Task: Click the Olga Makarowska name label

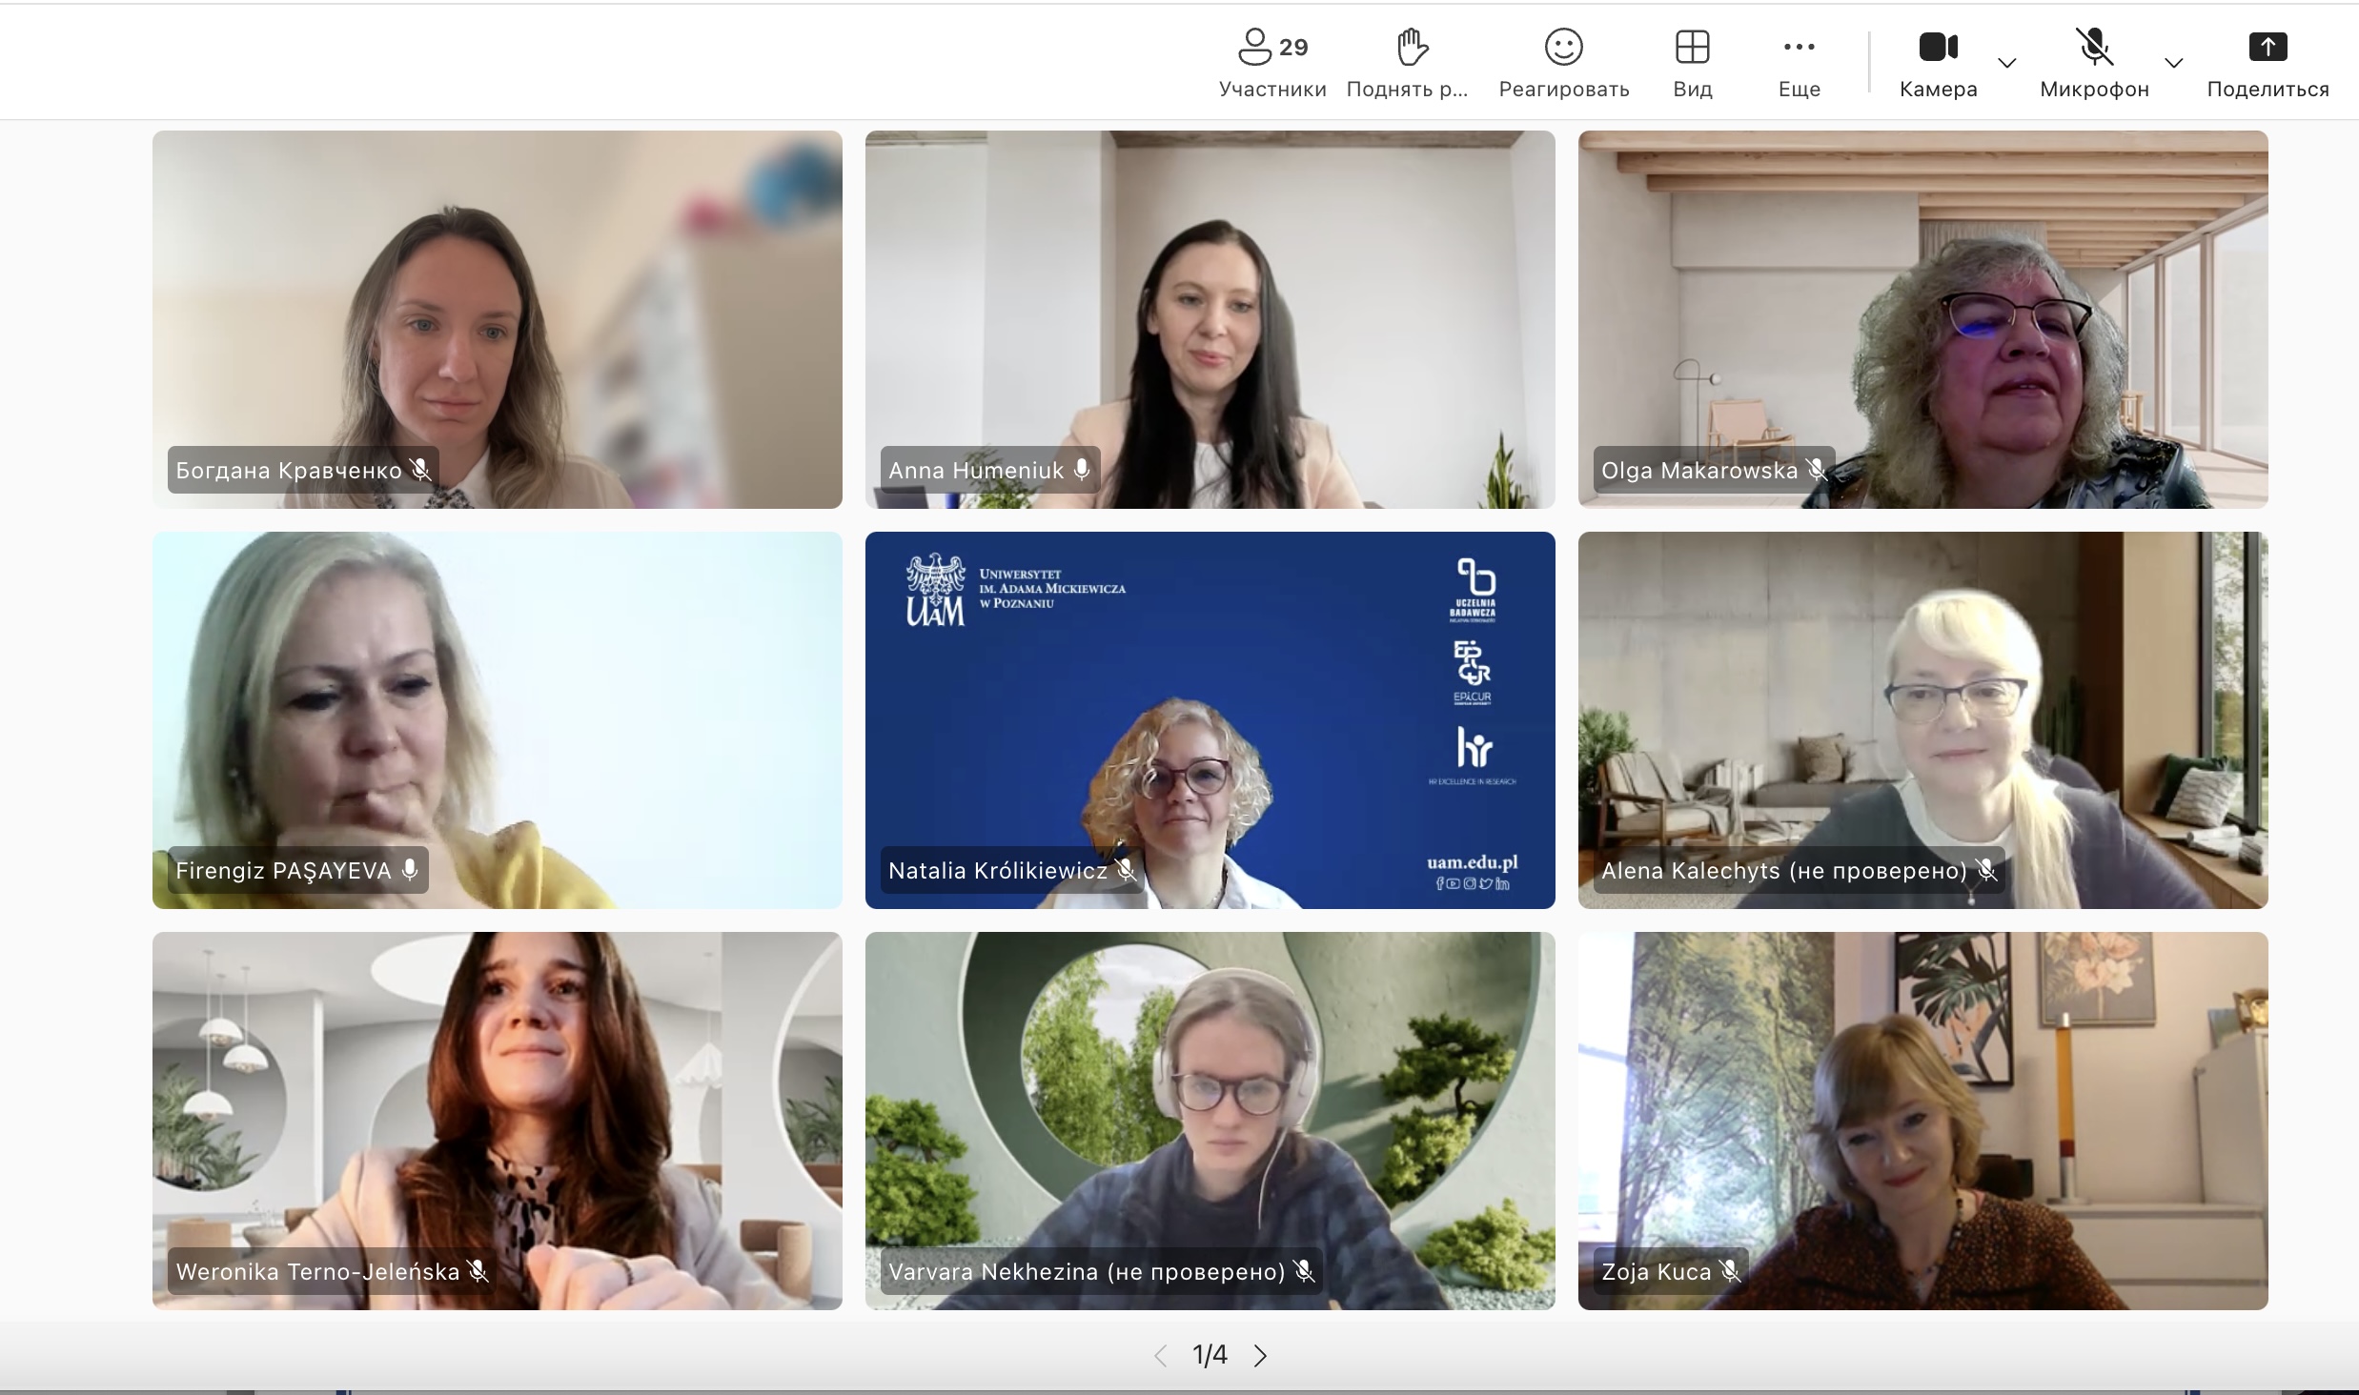Action: [x=1699, y=470]
